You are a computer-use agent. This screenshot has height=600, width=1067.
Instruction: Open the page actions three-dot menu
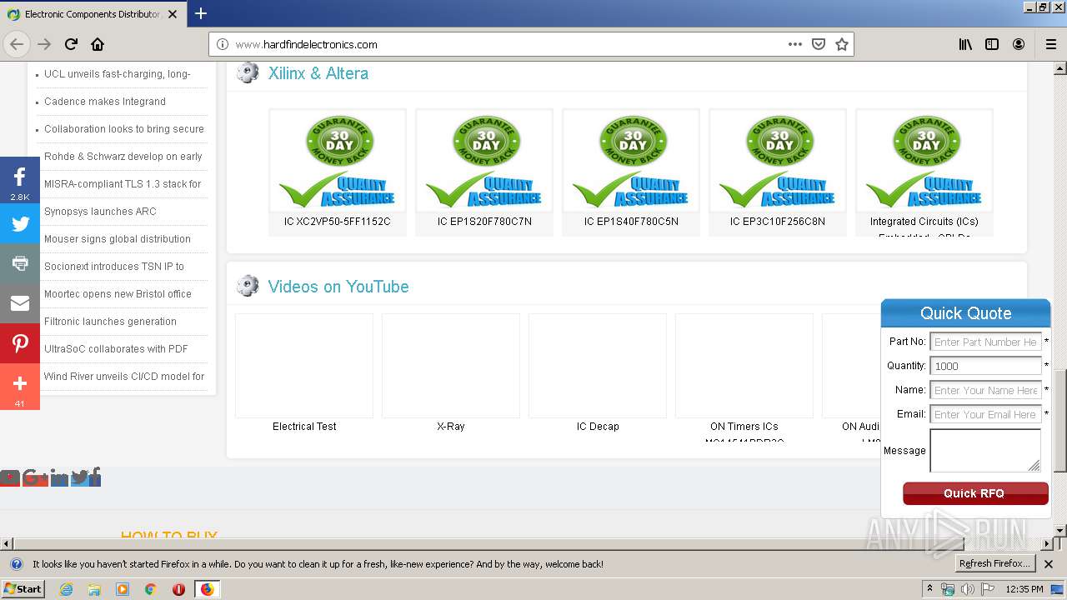pyautogui.click(x=795, y=44)
